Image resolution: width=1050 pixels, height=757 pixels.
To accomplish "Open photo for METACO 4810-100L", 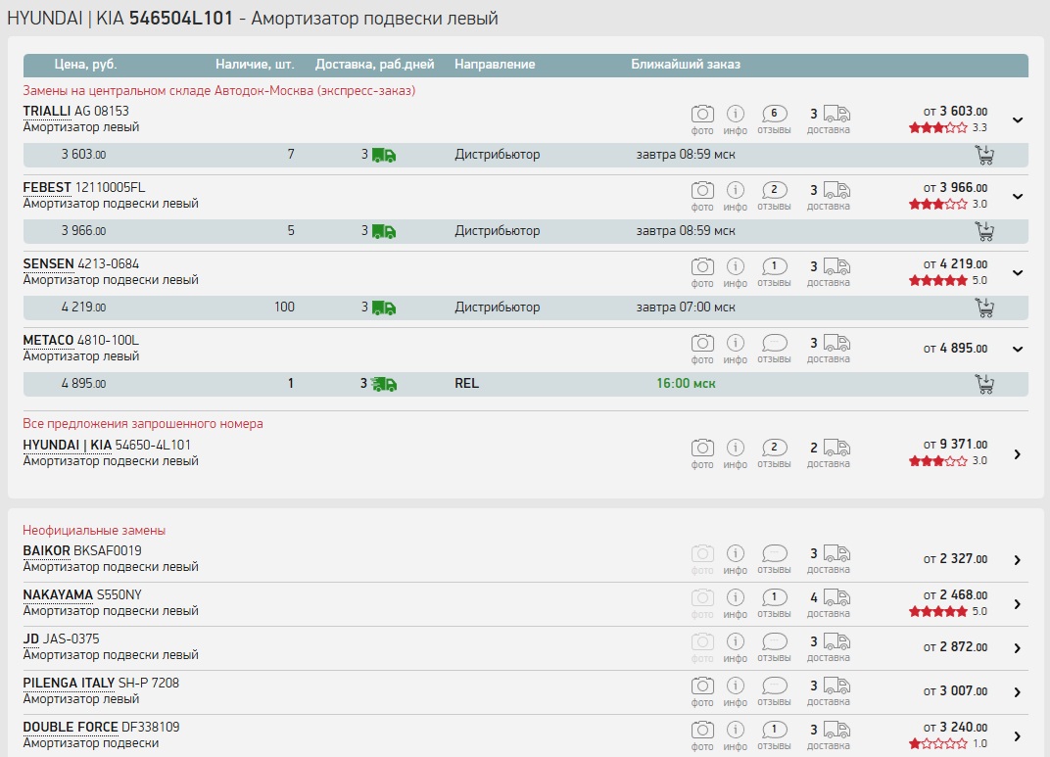I will coord(701,349).
